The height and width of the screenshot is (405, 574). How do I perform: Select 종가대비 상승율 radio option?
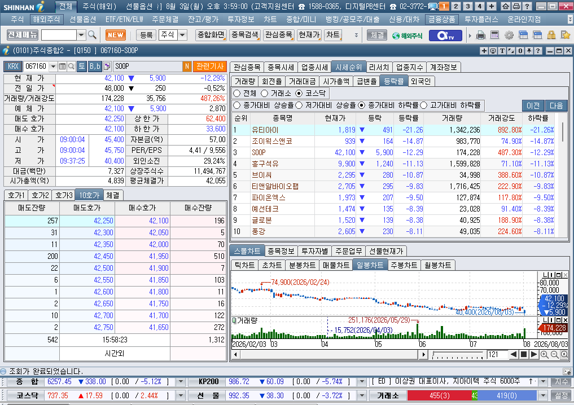coord(237,105)
